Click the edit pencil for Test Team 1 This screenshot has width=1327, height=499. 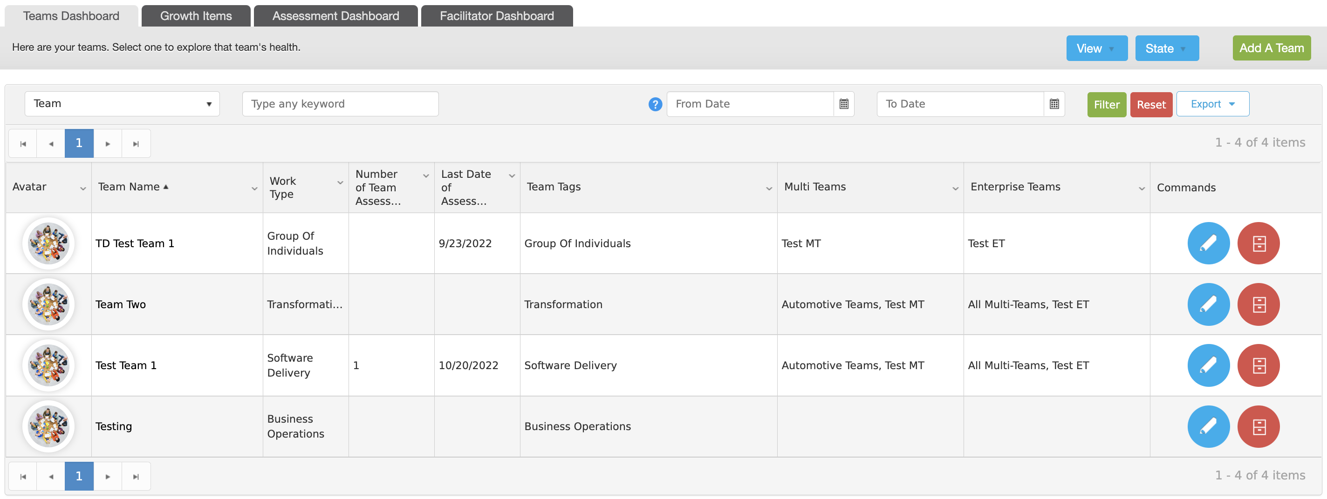[1208, 365]
